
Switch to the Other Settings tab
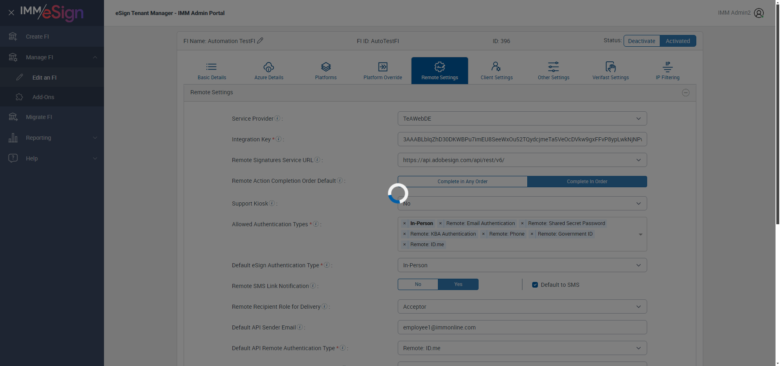tap(553, 71)
